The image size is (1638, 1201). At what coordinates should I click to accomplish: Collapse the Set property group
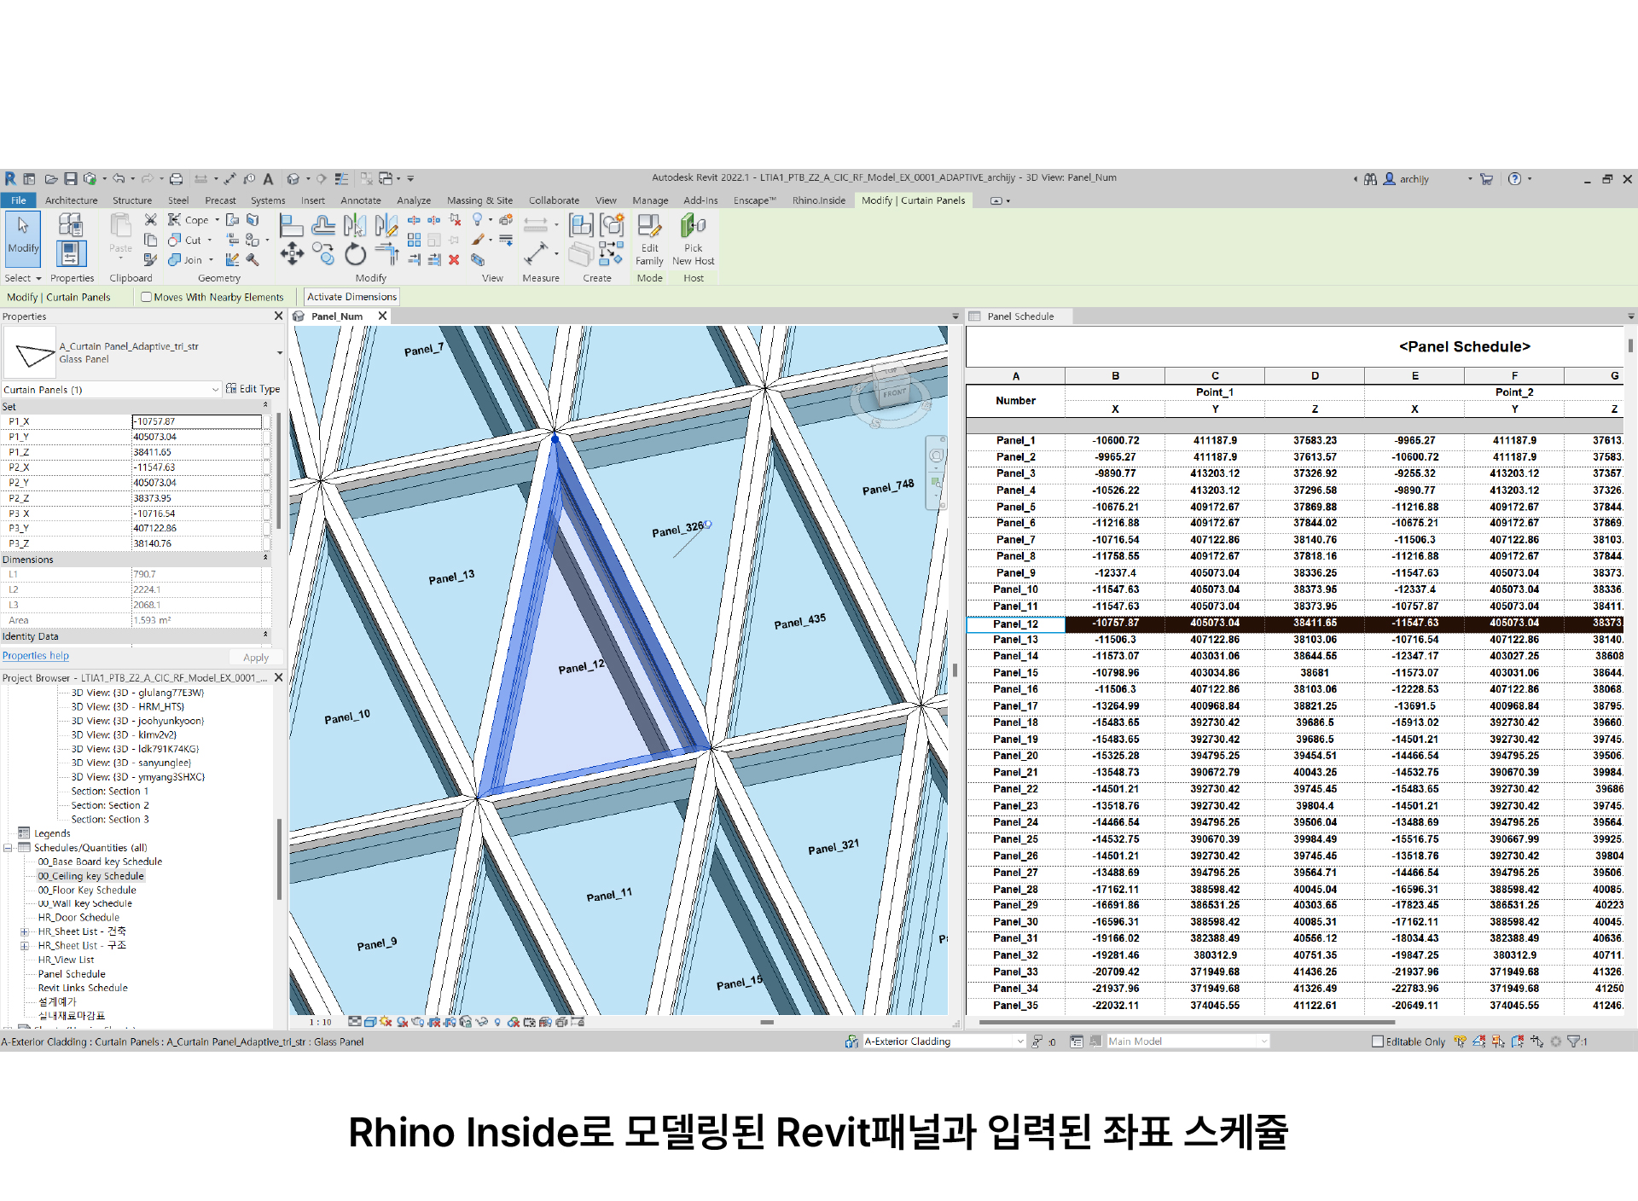[265, 405]
